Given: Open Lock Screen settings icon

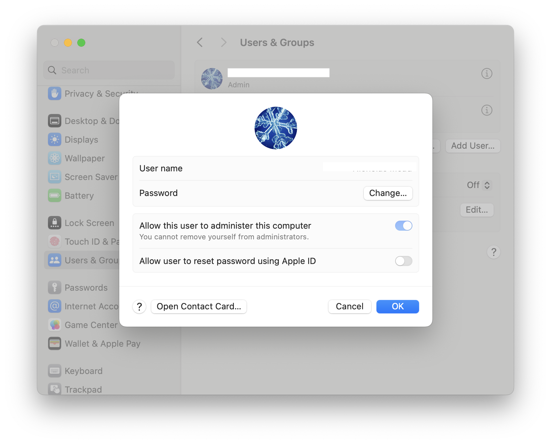Looking at the screenshot, I should pyautogui.click(x=54, y=223).
